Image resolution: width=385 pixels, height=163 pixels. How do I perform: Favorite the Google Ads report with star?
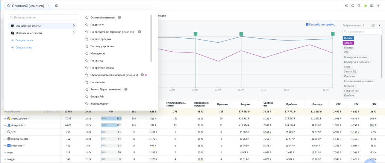[x=87, y=96]
